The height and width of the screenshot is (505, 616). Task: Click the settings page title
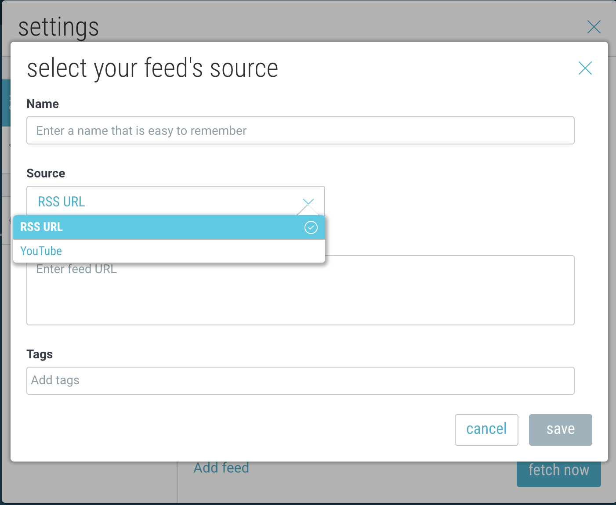click(x=58, y=27)
